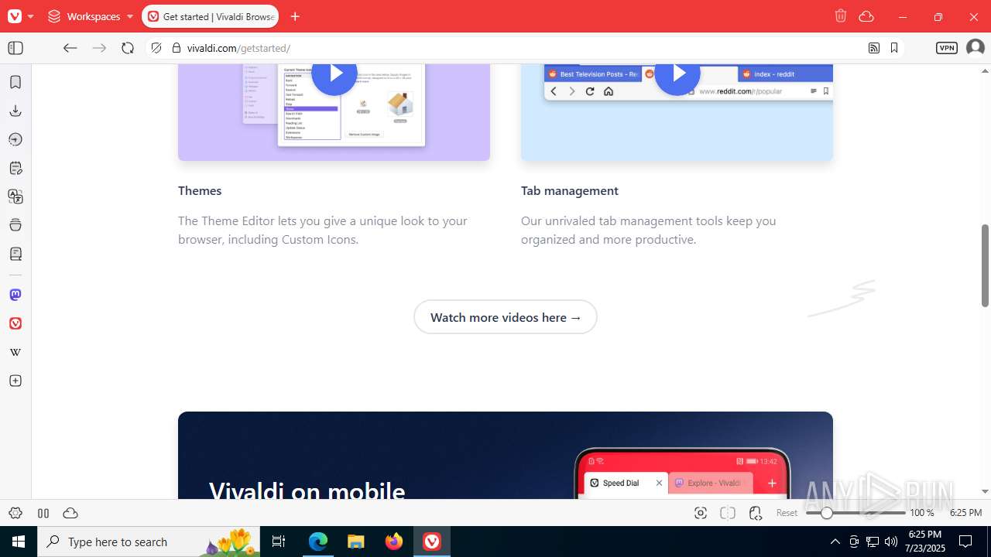Open Mastodon web panel
The image size is (991, 557).
pyautogui.click(x=15, y=295)
